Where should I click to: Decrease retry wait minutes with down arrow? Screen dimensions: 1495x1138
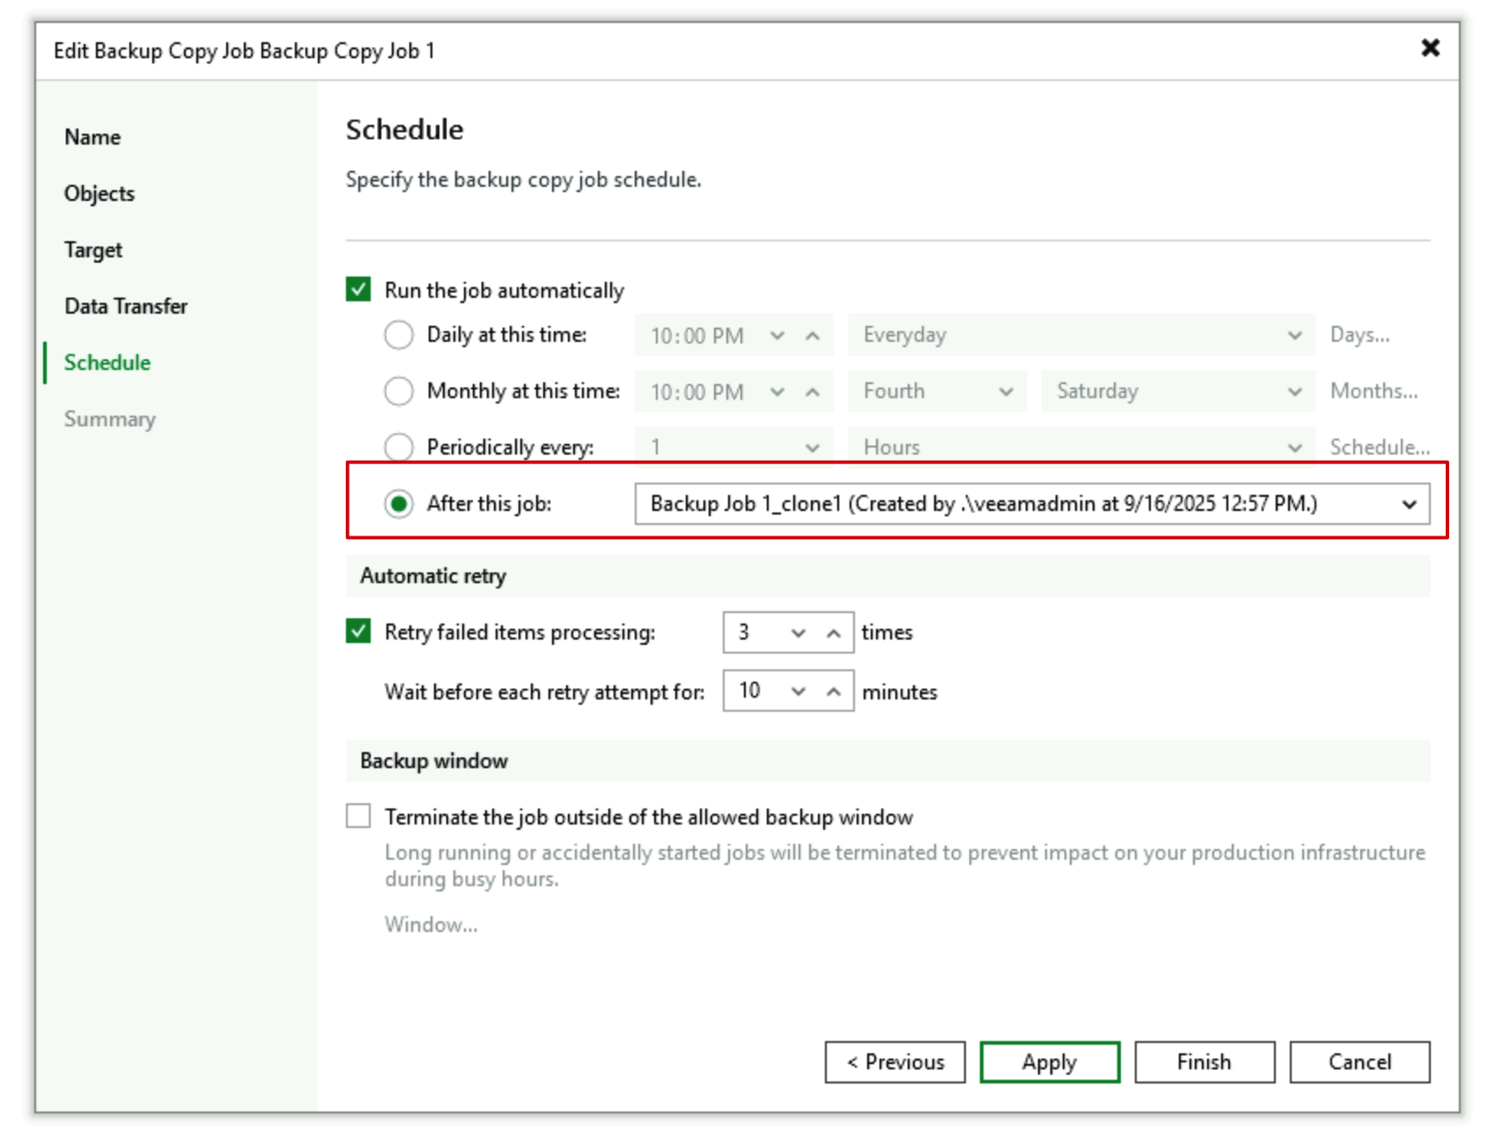[x=799, y=691]
